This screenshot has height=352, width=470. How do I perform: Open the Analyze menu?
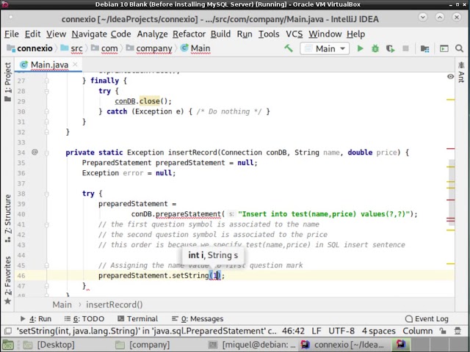152,34
